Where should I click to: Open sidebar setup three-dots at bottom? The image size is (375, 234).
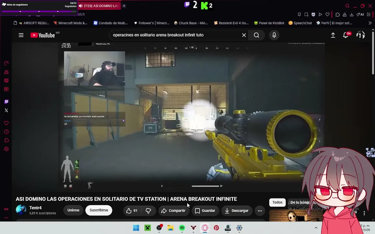pos(7,217)
